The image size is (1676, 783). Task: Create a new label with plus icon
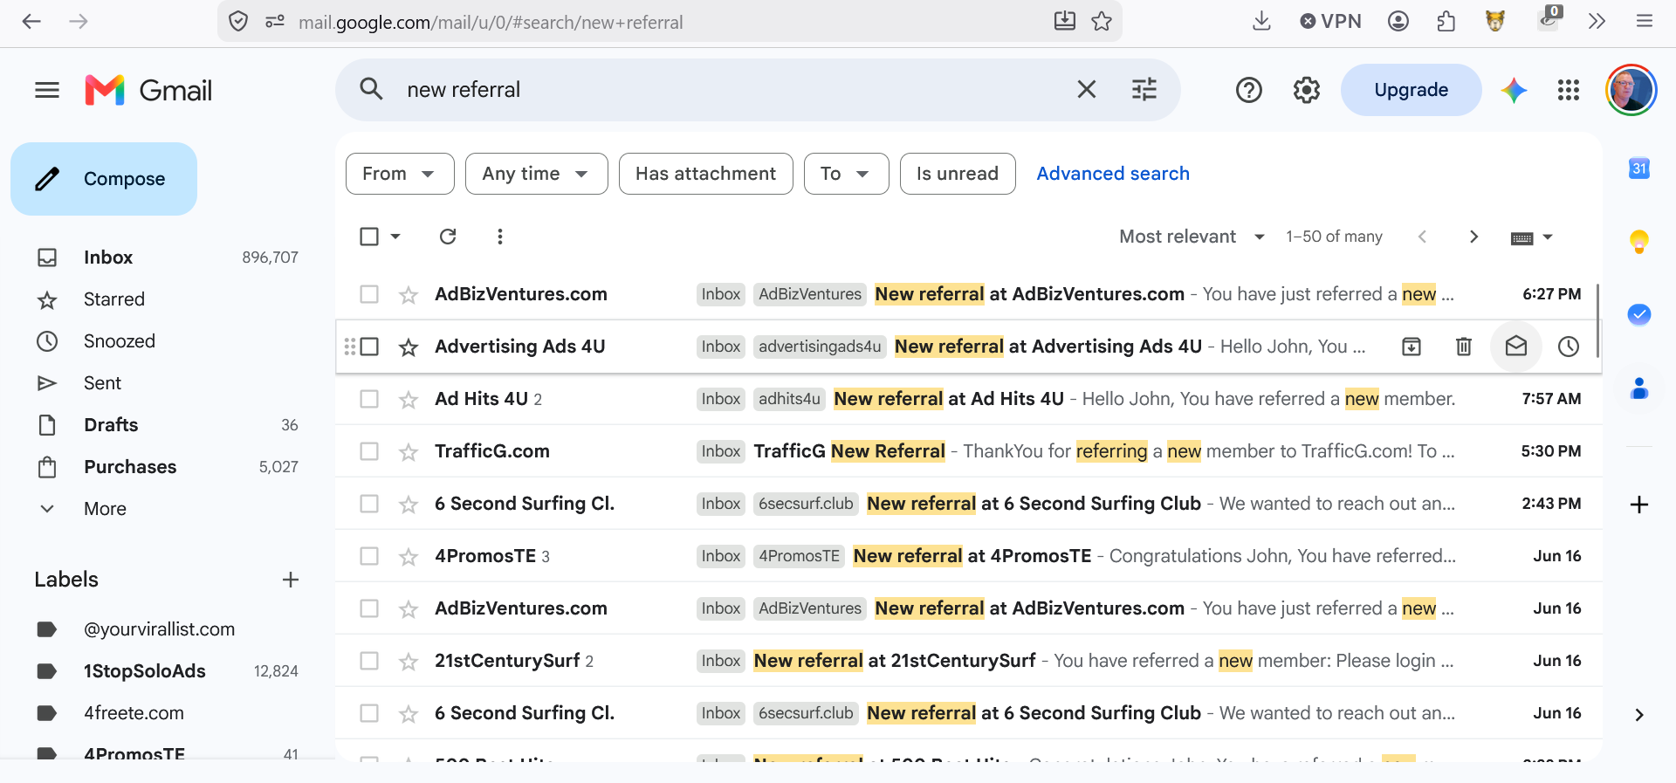291,580
